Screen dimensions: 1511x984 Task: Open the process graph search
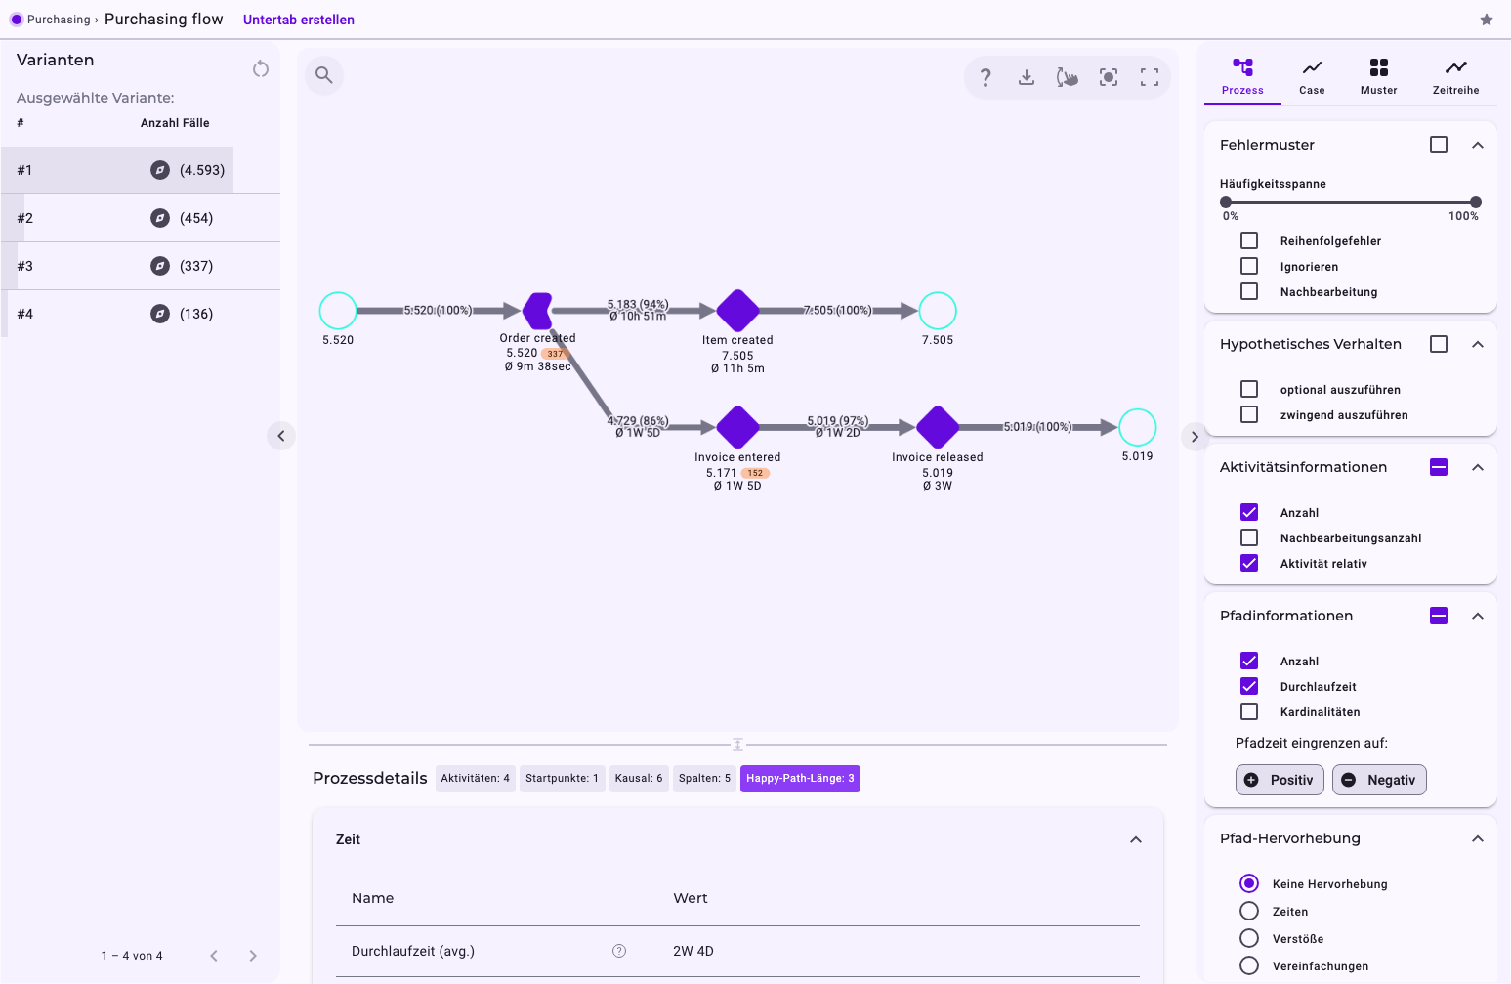[324, 75]
